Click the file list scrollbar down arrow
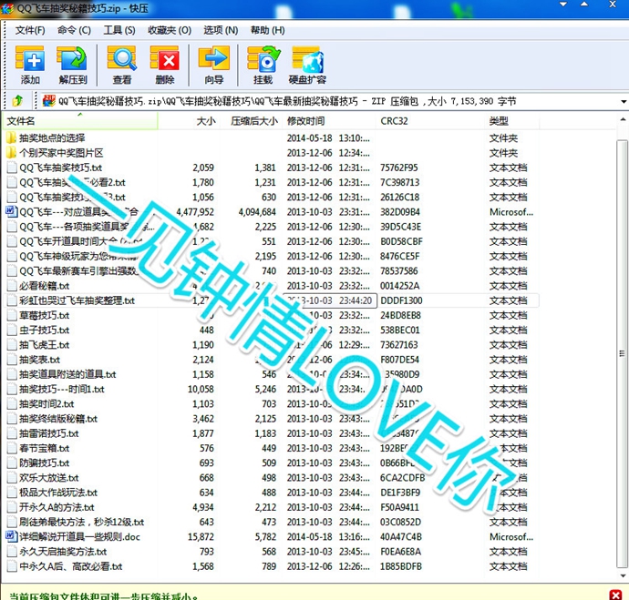Image resolution: width=629 pixels, height=600 pixels. pos(623,576)
